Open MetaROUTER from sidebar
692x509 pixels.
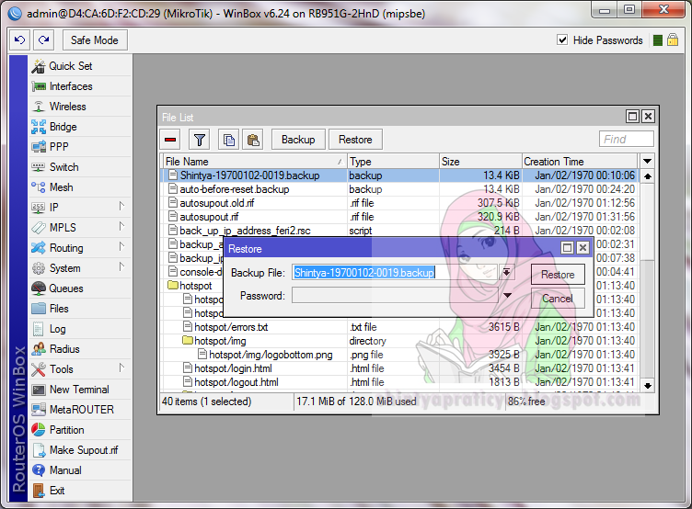pos(82,410)
